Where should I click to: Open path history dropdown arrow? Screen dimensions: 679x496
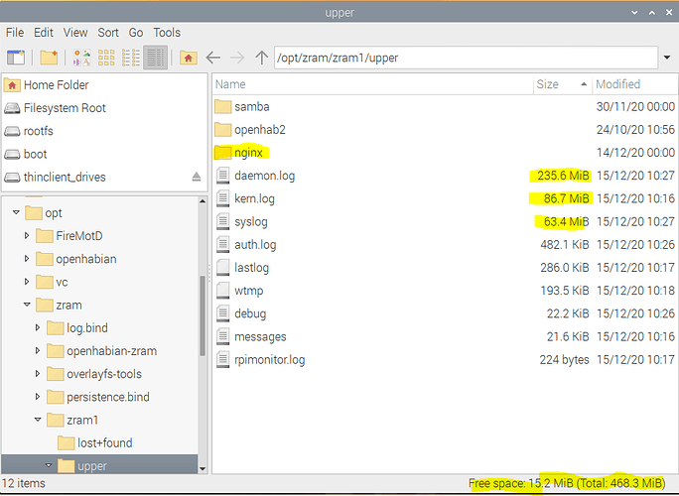tap(667, 58)
